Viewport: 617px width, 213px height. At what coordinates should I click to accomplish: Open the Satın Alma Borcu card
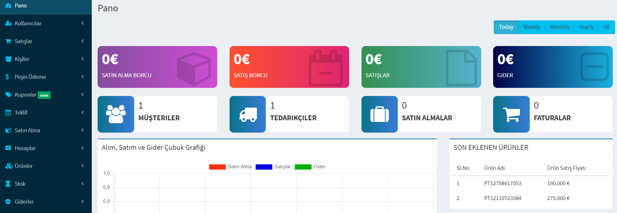[x=157, y=67]
